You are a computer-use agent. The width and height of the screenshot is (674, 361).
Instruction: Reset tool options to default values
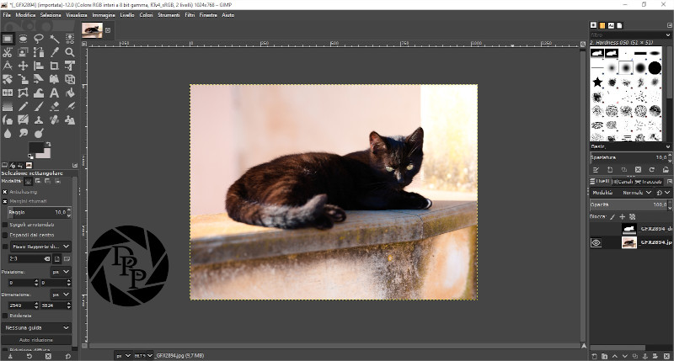[68, 356]
